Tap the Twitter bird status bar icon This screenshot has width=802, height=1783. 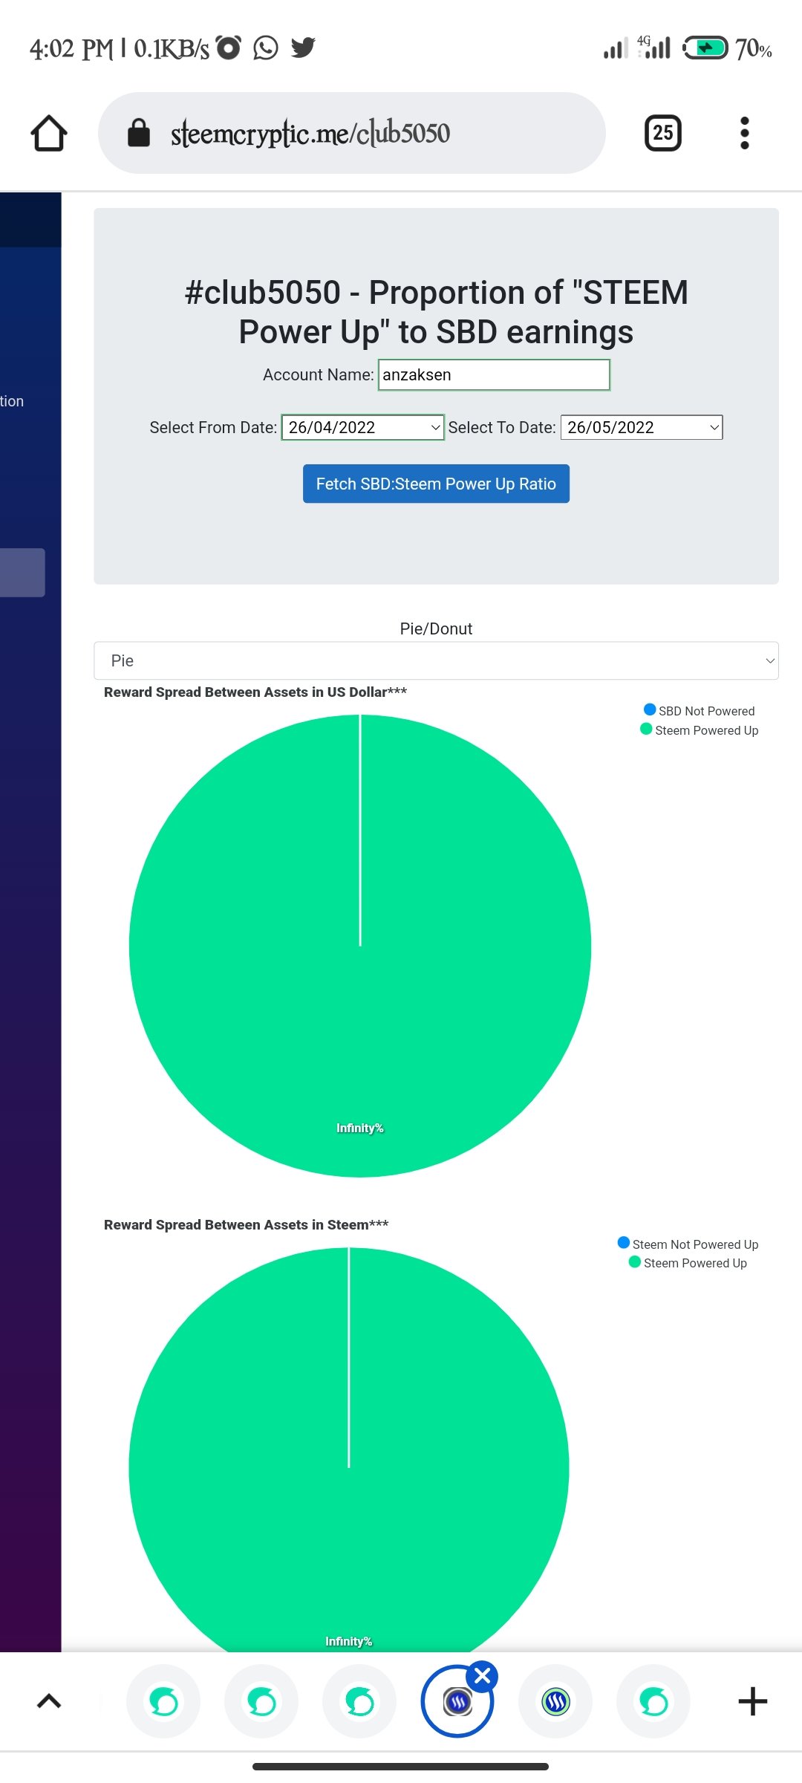303,48
